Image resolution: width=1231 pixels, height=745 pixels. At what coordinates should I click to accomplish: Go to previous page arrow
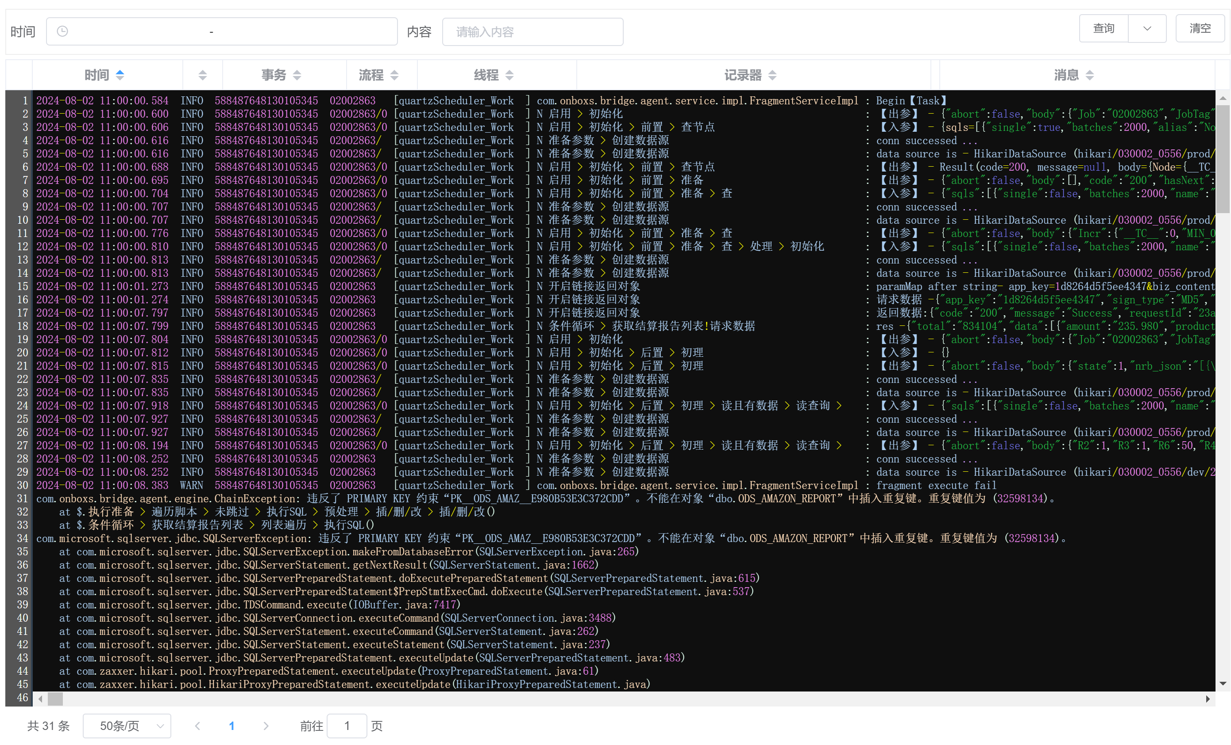pyautogui.click(x=197, y=726)
